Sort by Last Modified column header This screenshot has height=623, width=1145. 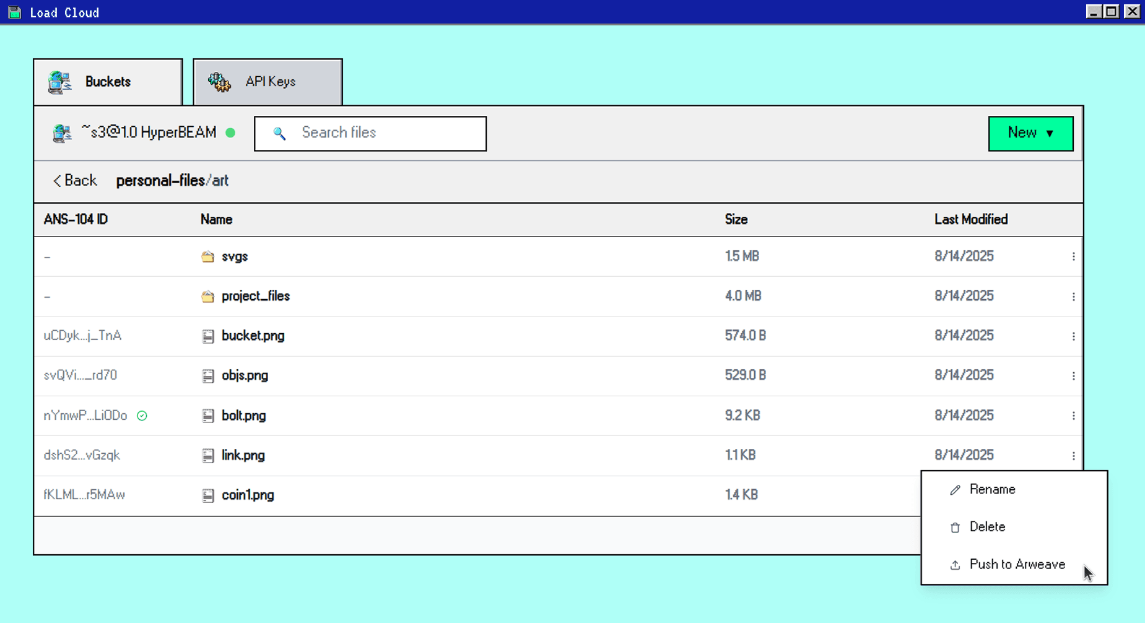(971, 219)
